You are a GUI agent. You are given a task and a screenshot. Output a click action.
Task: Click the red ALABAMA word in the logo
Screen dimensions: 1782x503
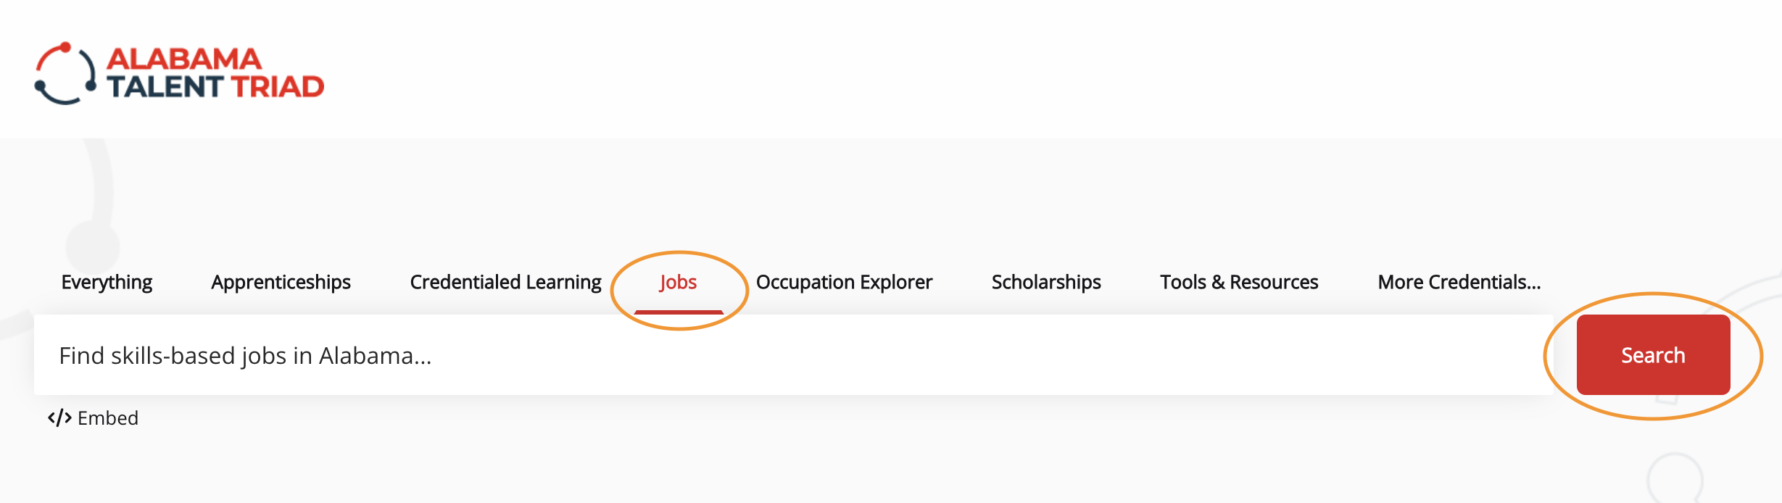point(184,59)
